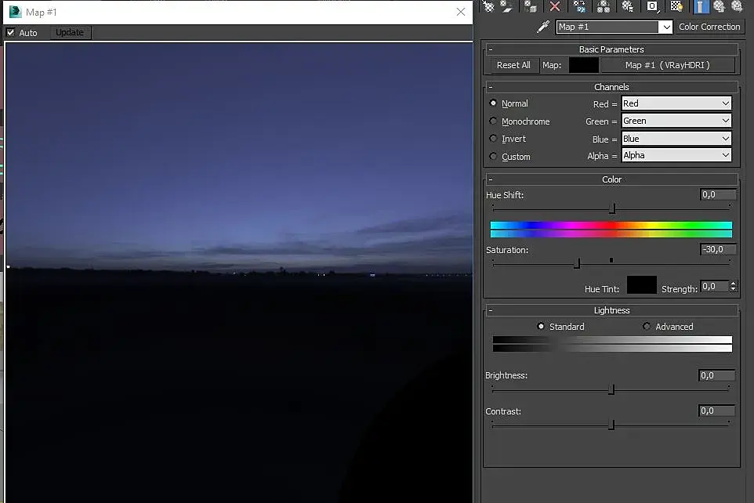Screen dimensions: 754x503
Task: Click Assign Material to Selection icon
Action: pos(531,6)
